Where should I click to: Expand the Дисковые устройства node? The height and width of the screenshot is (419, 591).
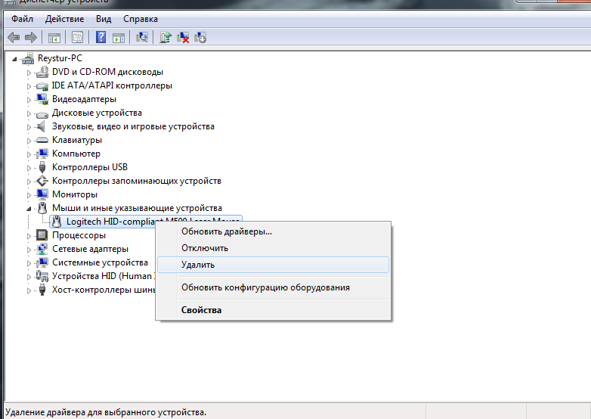29,113
